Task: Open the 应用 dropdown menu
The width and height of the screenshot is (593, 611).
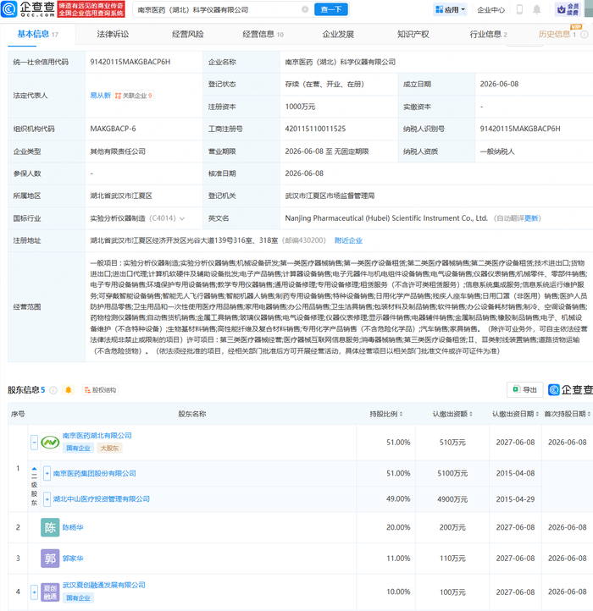Action: (x=450, y=9)
